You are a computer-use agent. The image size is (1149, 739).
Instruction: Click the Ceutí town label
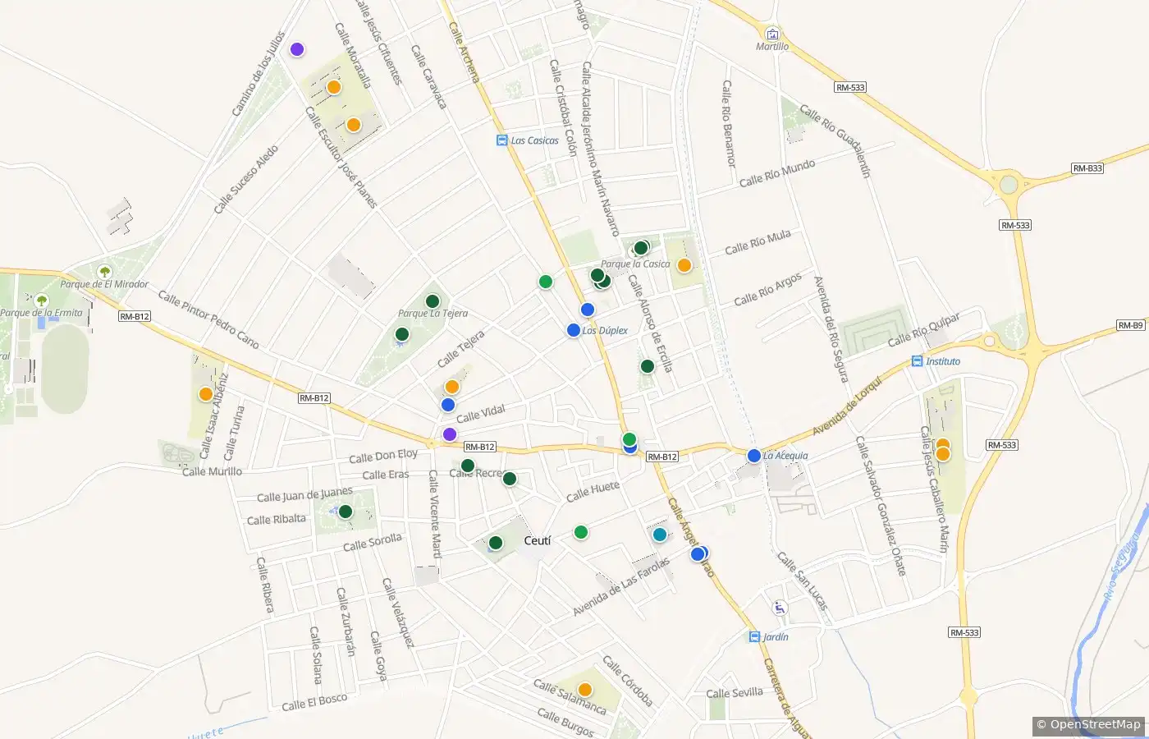[538, 540]
